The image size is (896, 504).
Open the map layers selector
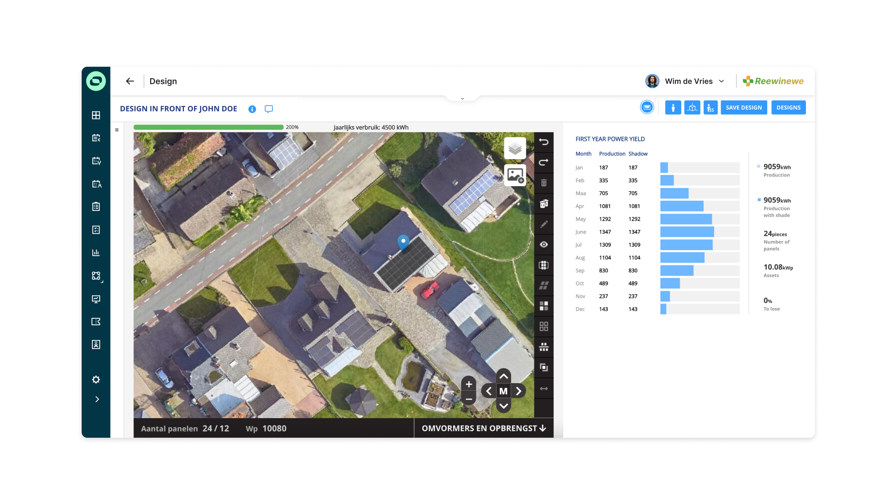click(x=515, y=148)
